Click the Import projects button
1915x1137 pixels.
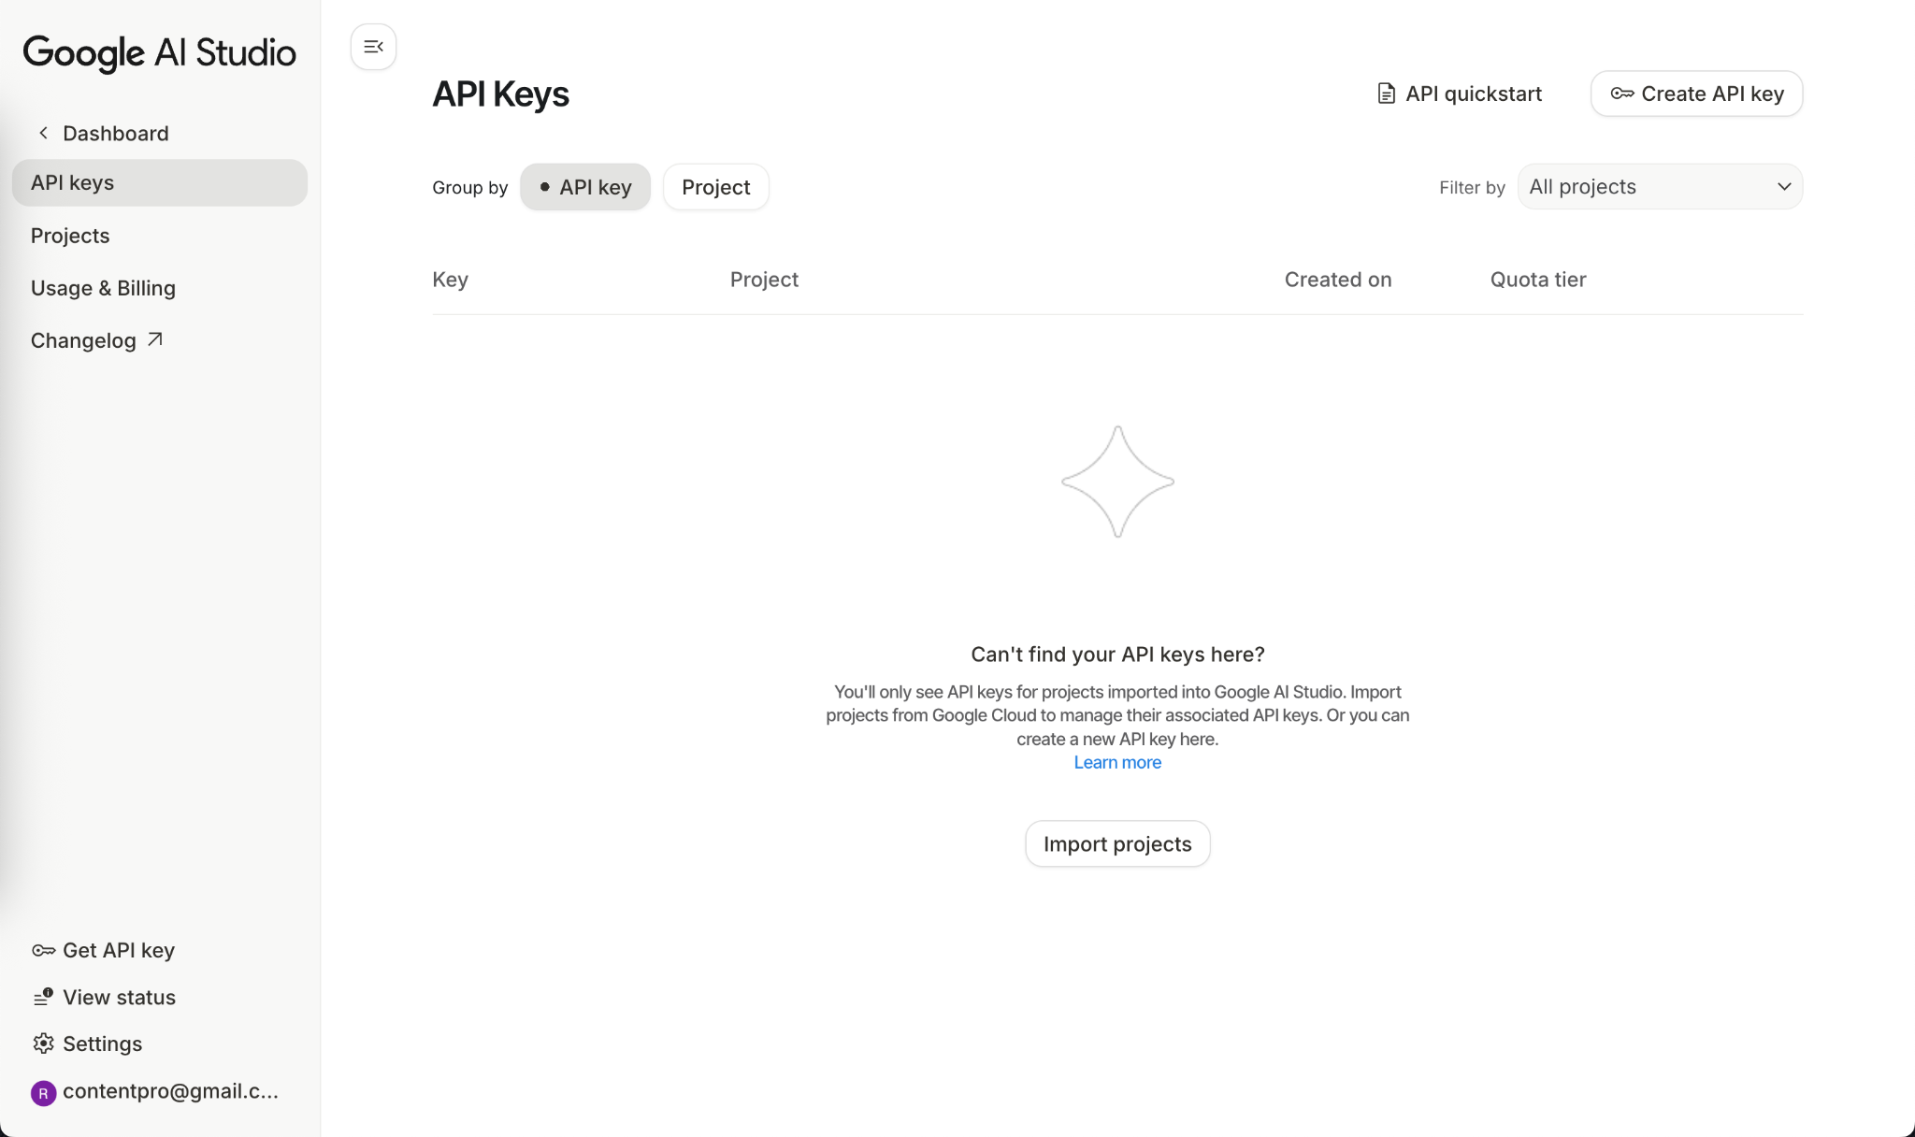coord(1117,844)
